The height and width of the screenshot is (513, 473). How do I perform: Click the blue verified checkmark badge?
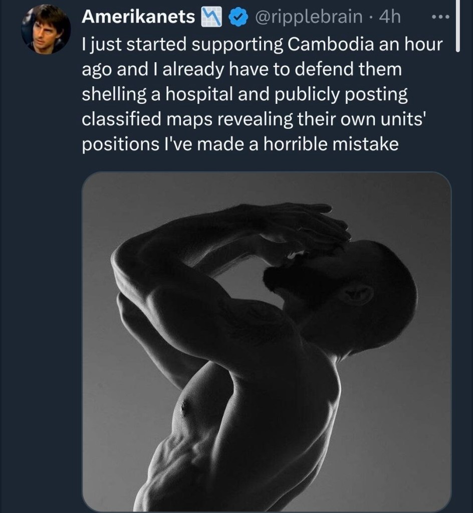coord(238,17)
